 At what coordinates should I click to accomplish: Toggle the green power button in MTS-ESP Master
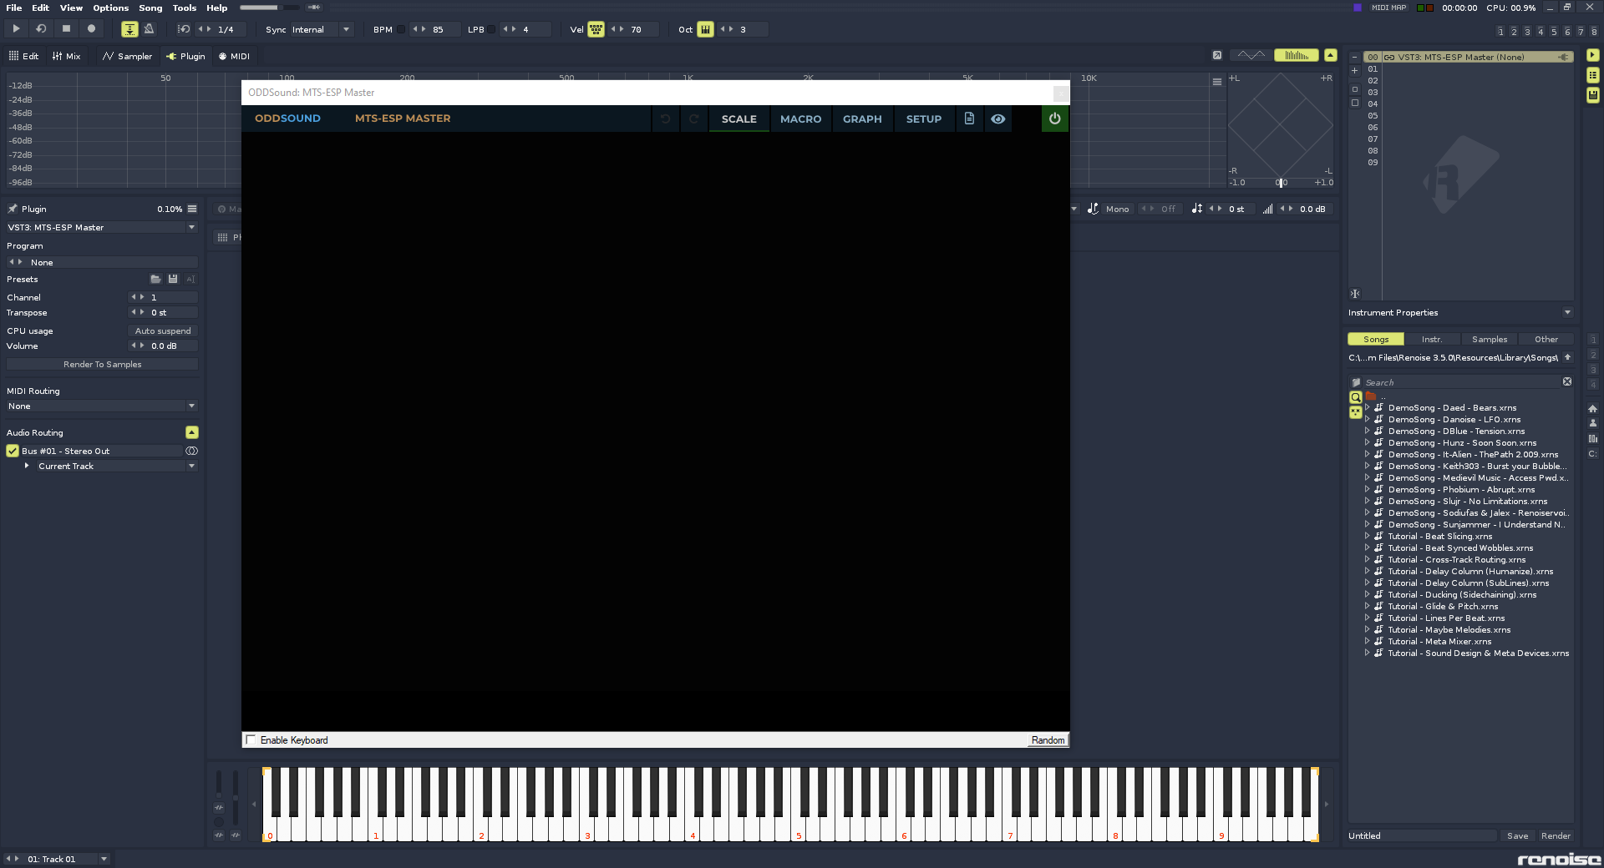pyautogui.click(x=1054, y=119)
